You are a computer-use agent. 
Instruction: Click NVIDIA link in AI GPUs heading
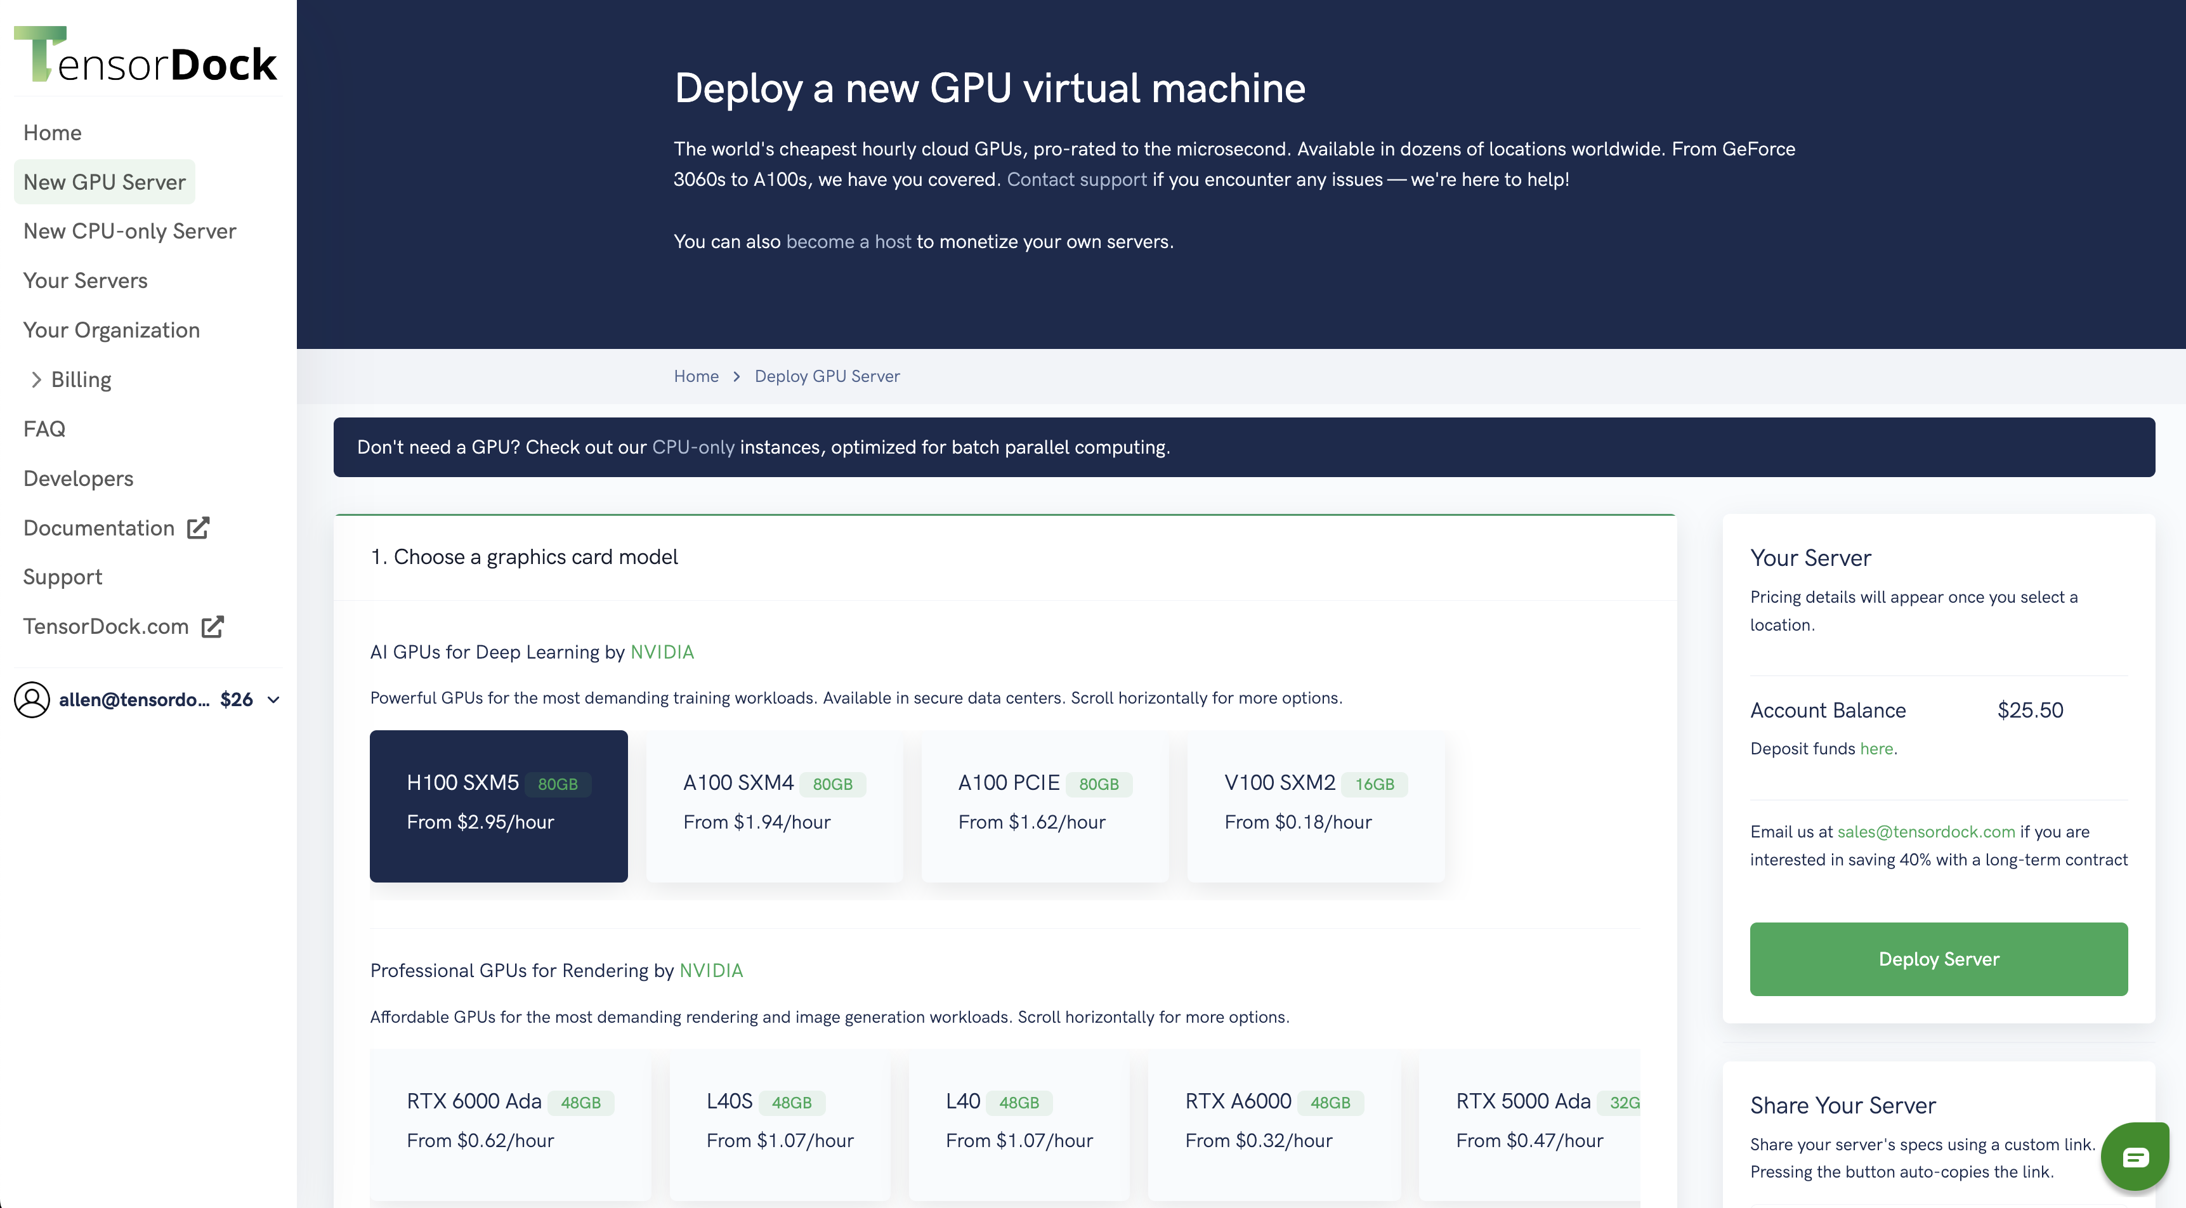pyautogui.click(x=662, y=652)
